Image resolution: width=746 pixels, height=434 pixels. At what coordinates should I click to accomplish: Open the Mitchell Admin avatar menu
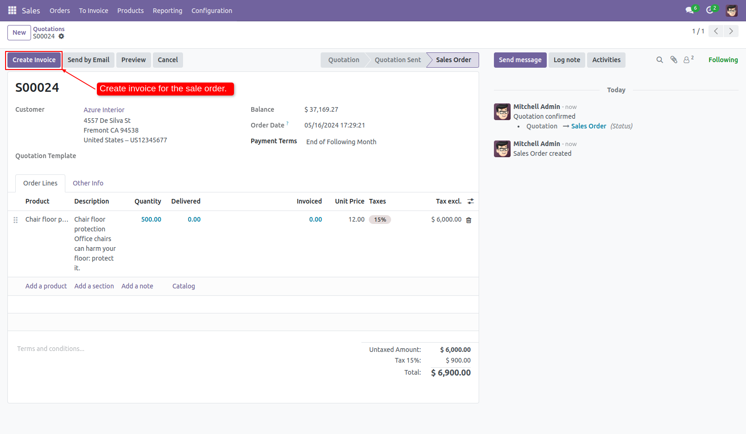point(731,10)
